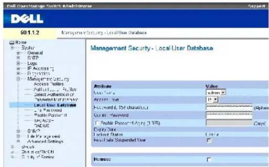Screen dimensions: 269x167
Task: Open File Management in the tree
Action: [x=44, y=136]
